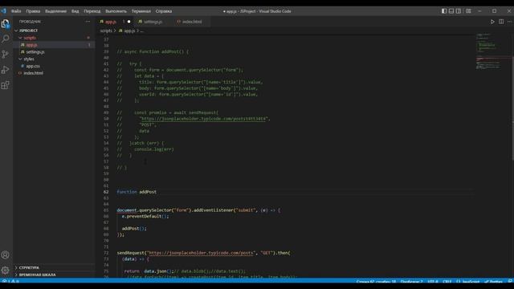
Task: Click the app.js breadcrumb segment
Action: coord(129,31)
